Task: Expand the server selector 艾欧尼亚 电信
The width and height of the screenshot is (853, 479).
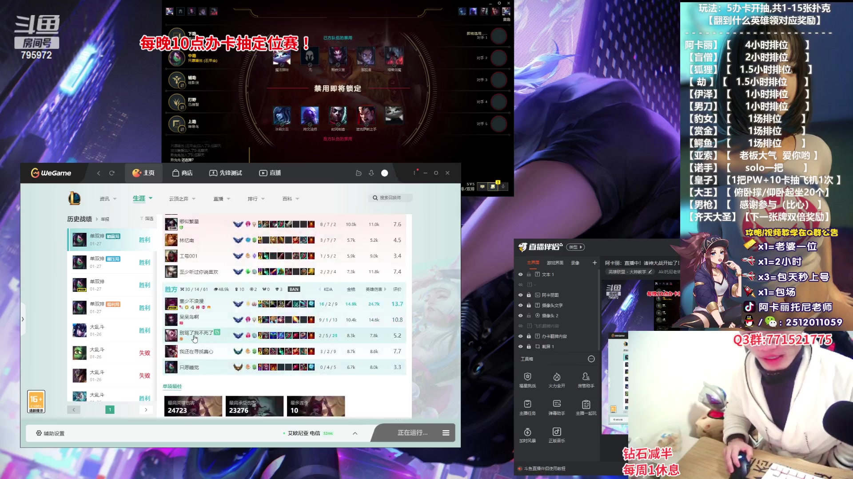Action: coord(355,433)
